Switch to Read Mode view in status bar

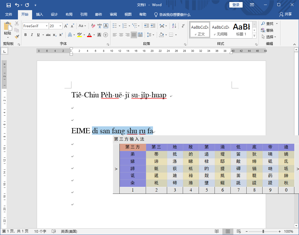pos(217,231)
